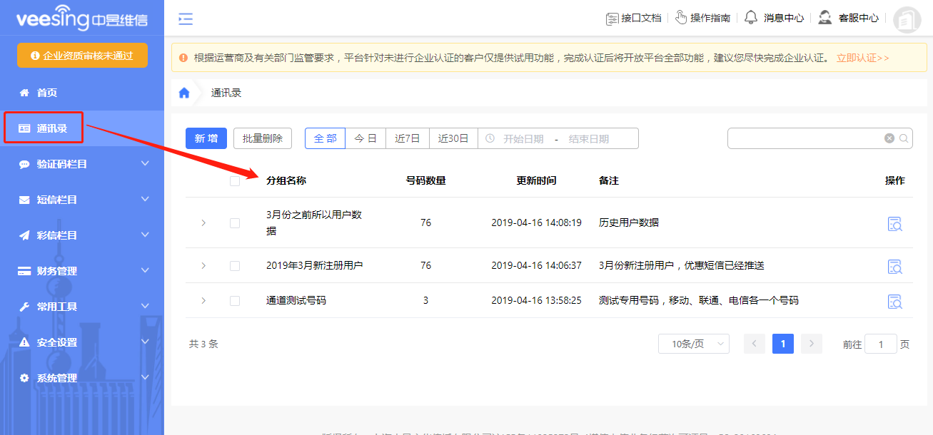The image size is (933, 435).
Task: Select all groups with the header checkbox
Action: 235,183
